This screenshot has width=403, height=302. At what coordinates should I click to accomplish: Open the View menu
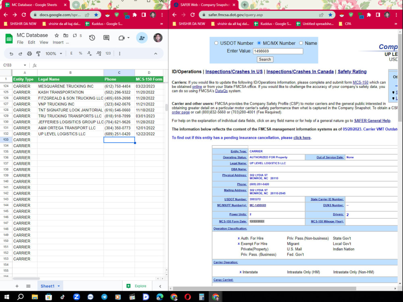click(x=44, y=42)
